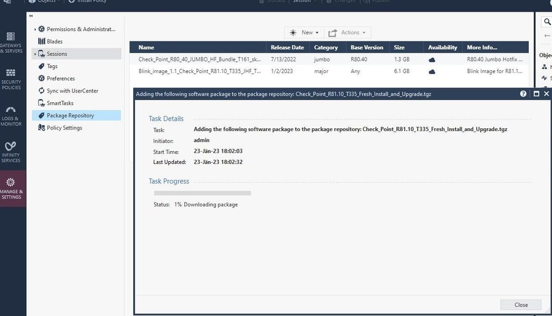Select the Blink_image_1.1_Check_Point_R81.10 package row

329,71
